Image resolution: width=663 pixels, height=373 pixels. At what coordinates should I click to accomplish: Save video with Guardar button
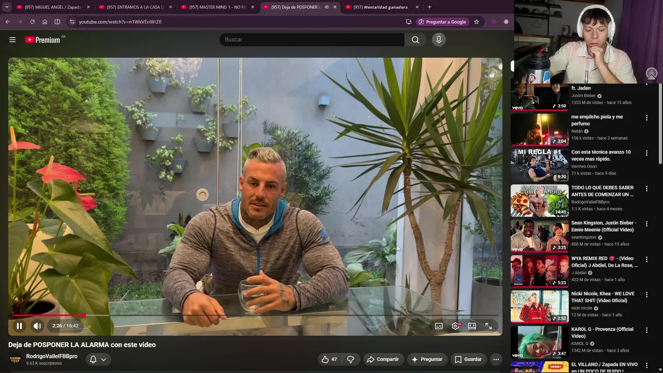[468, 359]
